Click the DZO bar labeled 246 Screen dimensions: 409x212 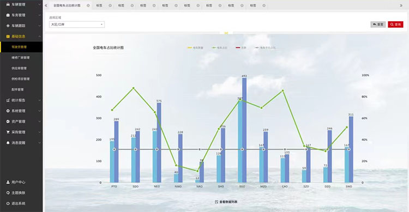(x=330, y=156)
